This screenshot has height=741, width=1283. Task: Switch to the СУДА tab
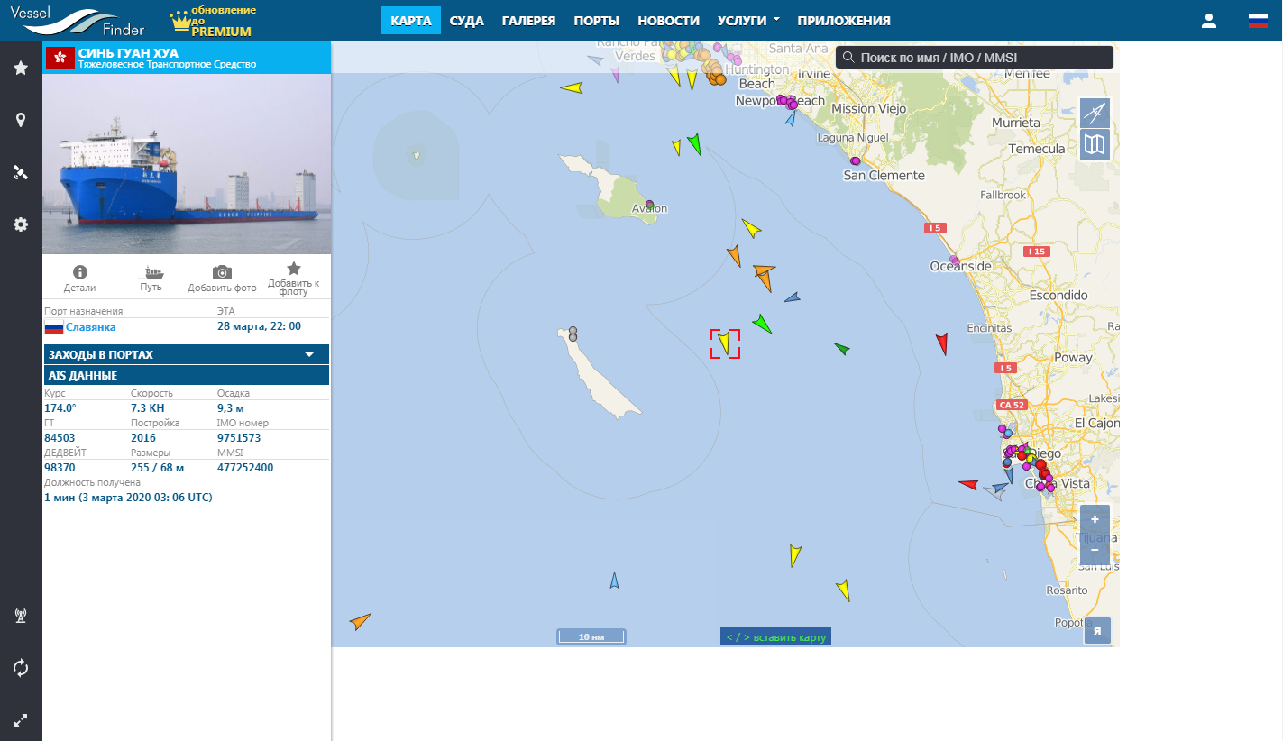[467, 21]
